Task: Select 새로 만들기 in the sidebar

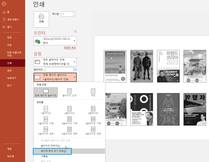Action: (x=13, y=19)
